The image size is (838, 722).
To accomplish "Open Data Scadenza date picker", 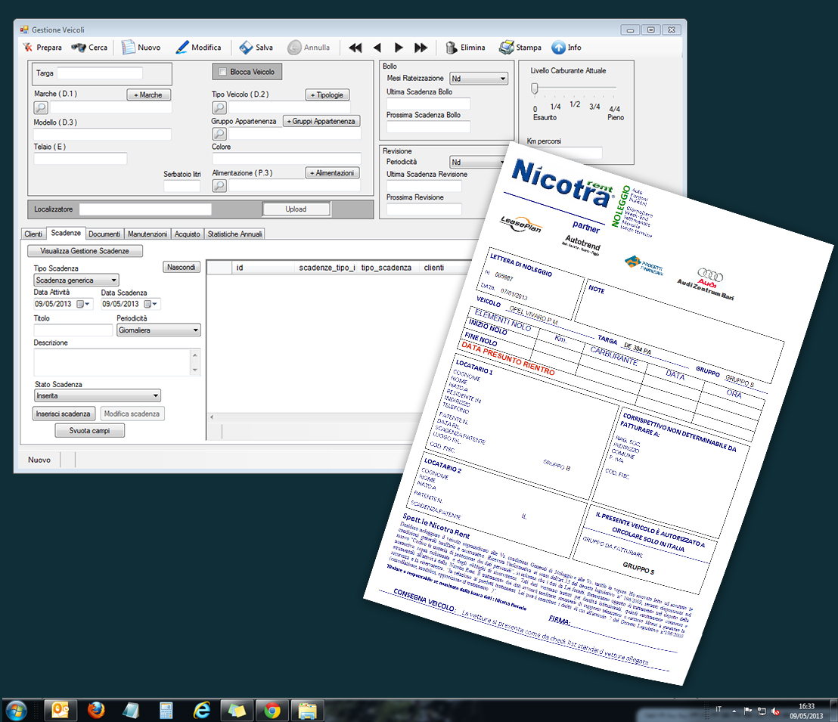I will [151, 304].
